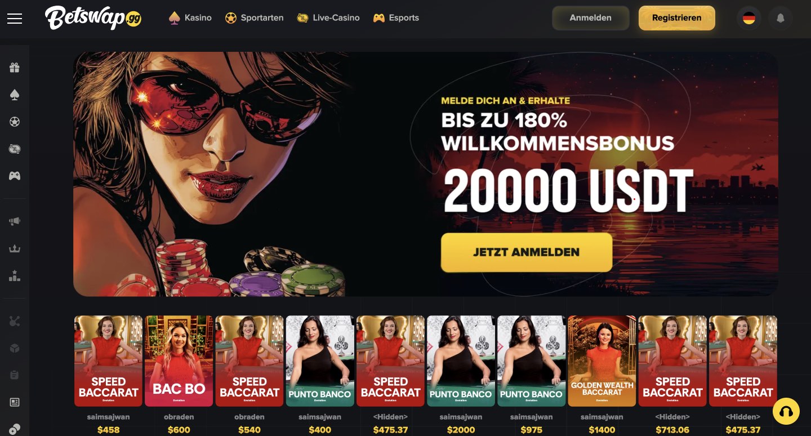
Task: Open the soccer ball sports icon in sidebar
Action: coord(15,122)
